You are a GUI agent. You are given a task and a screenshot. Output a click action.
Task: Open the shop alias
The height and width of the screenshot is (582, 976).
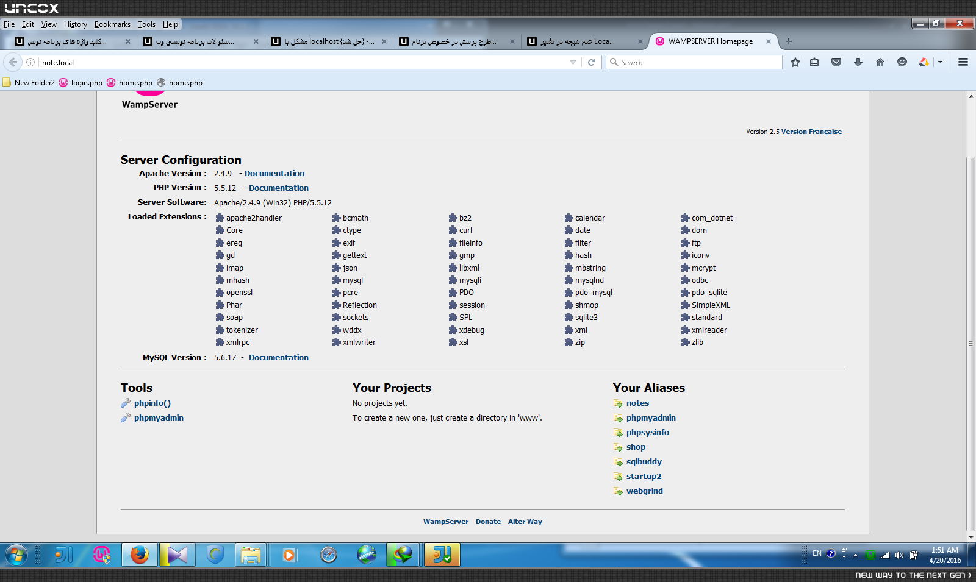click(x=636, y=447)
